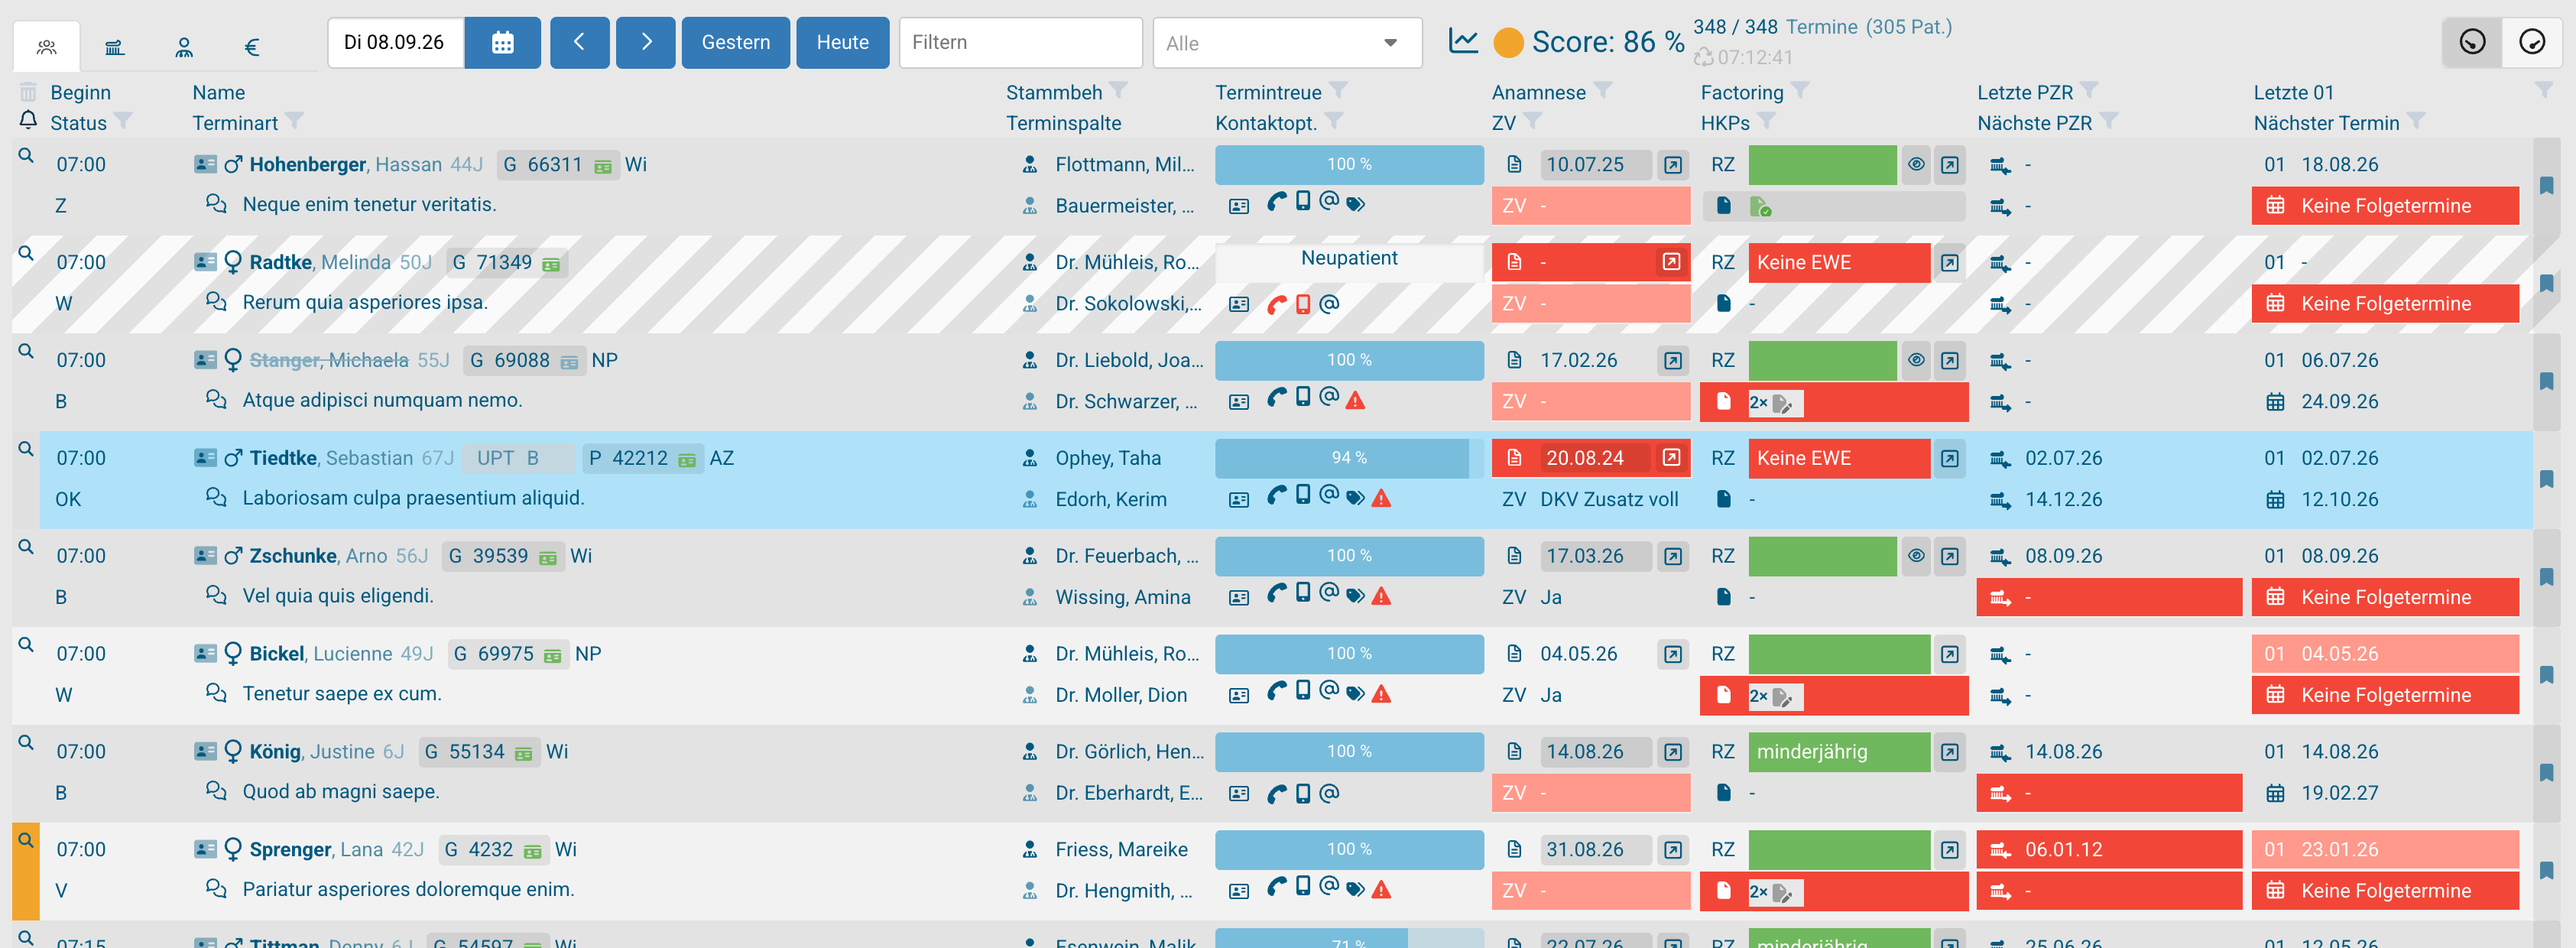
Task: Click the comment icon before 'Neque enim tenetur veritatis.'
Action: coord(216,204)
